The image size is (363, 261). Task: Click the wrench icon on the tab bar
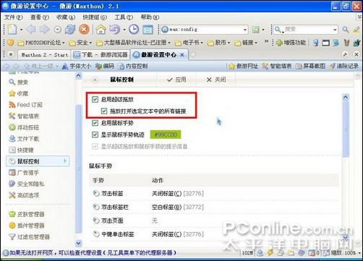click(x=345, y=54)
